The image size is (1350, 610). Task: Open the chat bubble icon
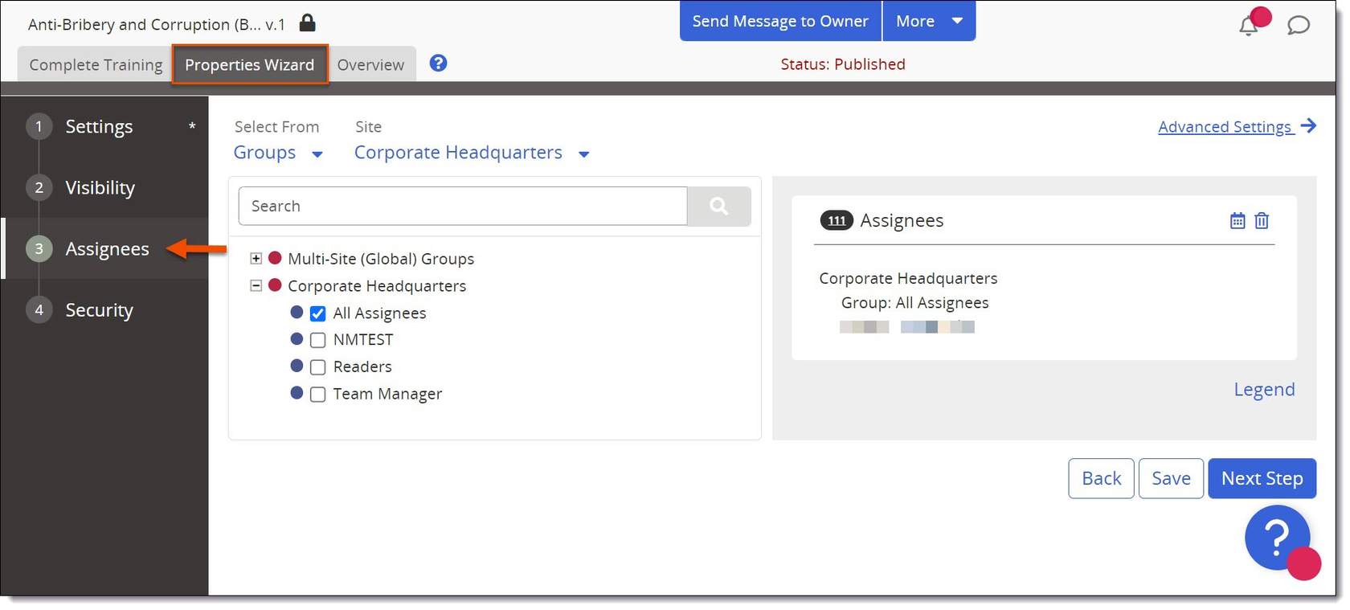click(1299, 26)
